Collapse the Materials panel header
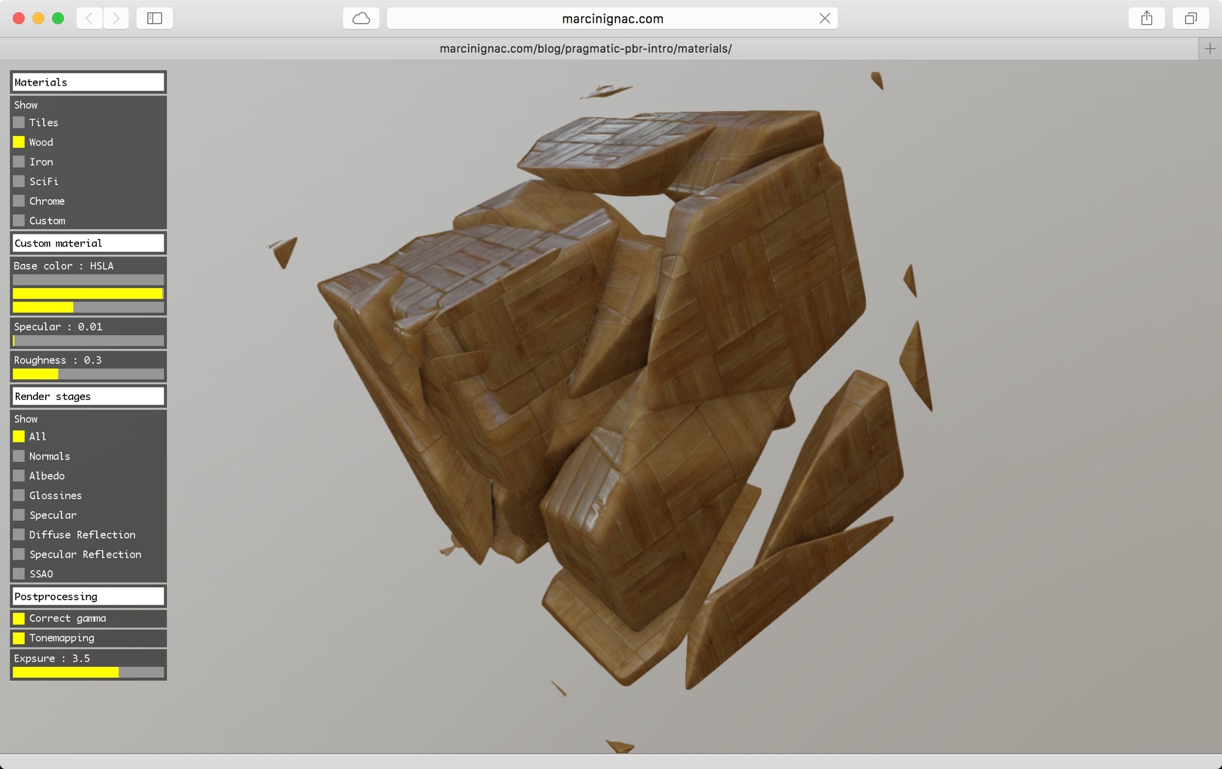 coord(88,82)
